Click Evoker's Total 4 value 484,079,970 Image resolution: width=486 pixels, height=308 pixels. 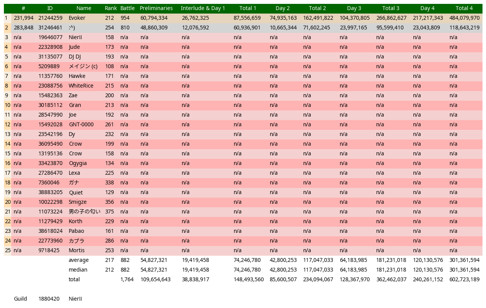[464, 18]
